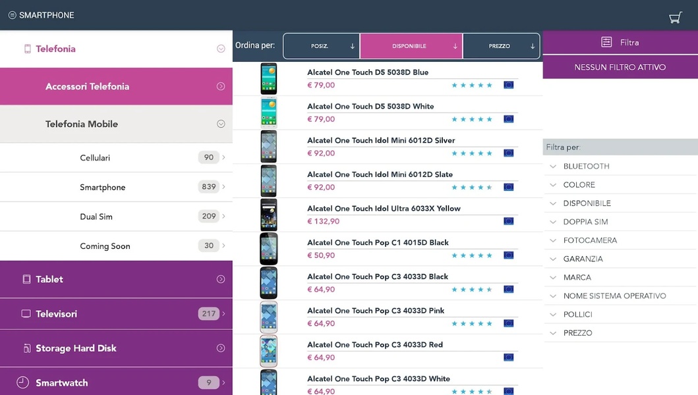Sort products by DISPONIBILE

(411, 46)
